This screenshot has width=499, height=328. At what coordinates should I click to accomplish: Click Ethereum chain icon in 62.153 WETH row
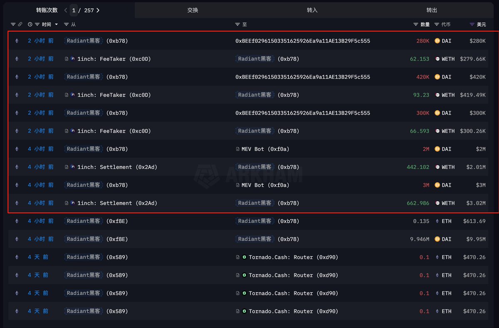click(x=17, y=59)
